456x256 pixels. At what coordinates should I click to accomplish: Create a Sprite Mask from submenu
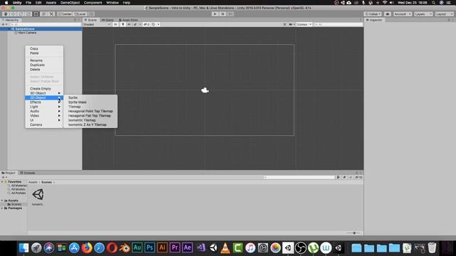pos(78,102)
